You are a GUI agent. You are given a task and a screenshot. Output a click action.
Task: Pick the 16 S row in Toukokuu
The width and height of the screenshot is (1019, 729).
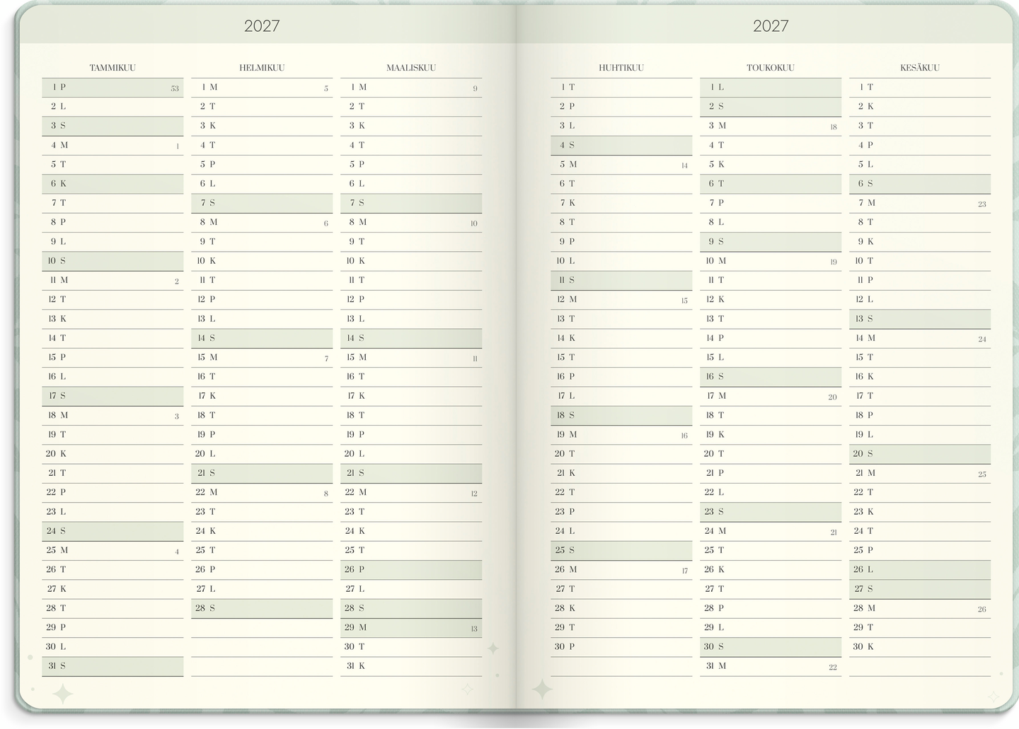[x=771, y=377]
